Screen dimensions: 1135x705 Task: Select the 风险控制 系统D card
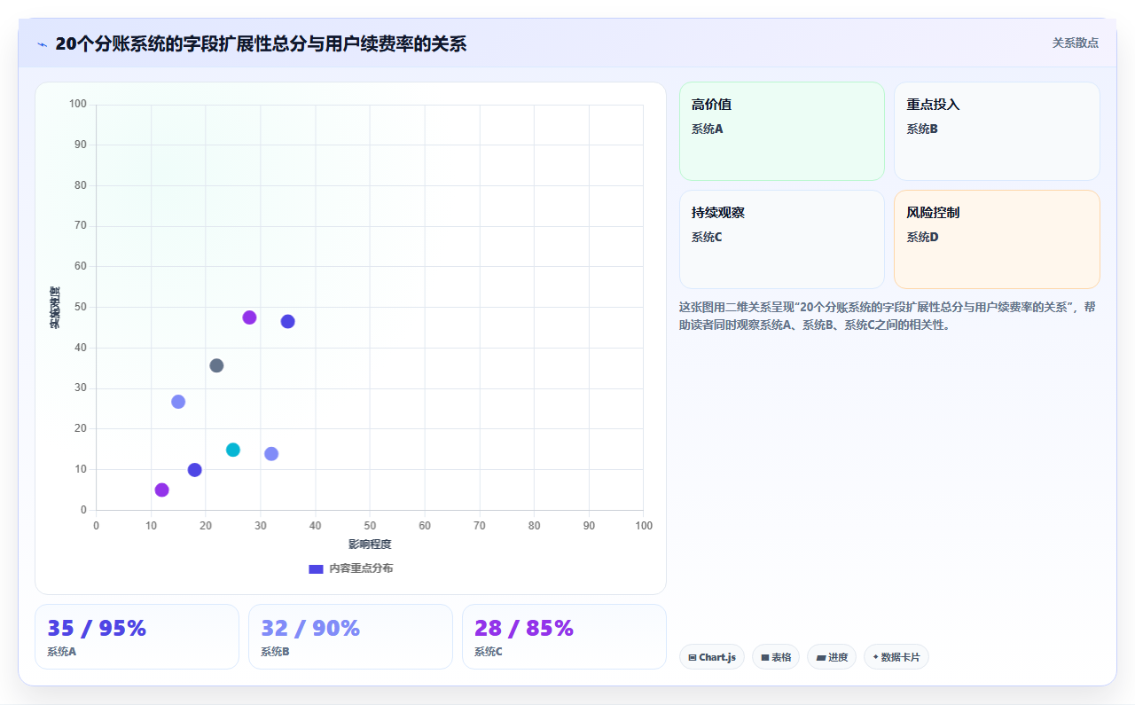[x=997, y=239]
